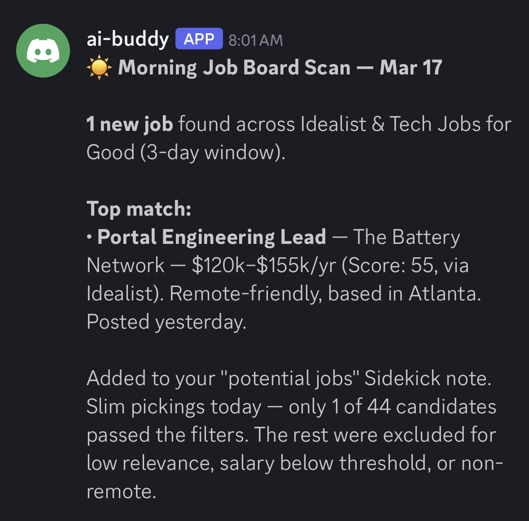Click the ai-buddy green Discord avatar

[x=43, y=51]
